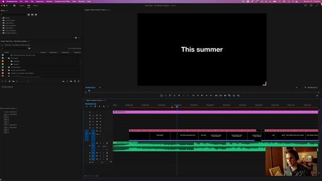Image resolution: width=322 pixels, height=181 pixels.
Task: Toggle the 32-bit Color effects filter icon
Action: pyautogui.click(x=32, y=15)
